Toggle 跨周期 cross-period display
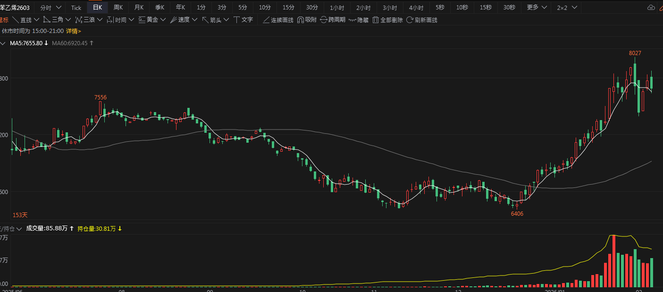The width and height of the screenshot is (663, 292). pos(333,20)
